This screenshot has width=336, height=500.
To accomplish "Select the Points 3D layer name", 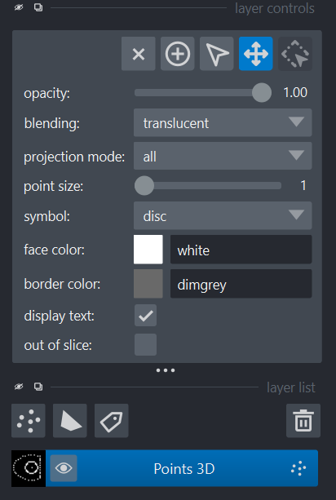I will [184, 469].
